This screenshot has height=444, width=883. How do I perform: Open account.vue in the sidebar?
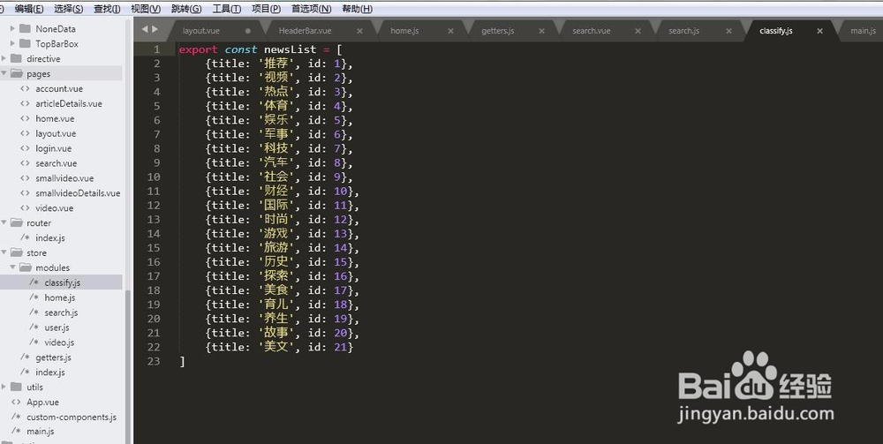(59, 88)
